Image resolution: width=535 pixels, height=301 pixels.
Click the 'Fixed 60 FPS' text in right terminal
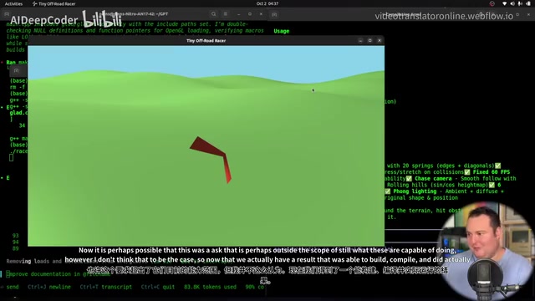tap(492, 172)
